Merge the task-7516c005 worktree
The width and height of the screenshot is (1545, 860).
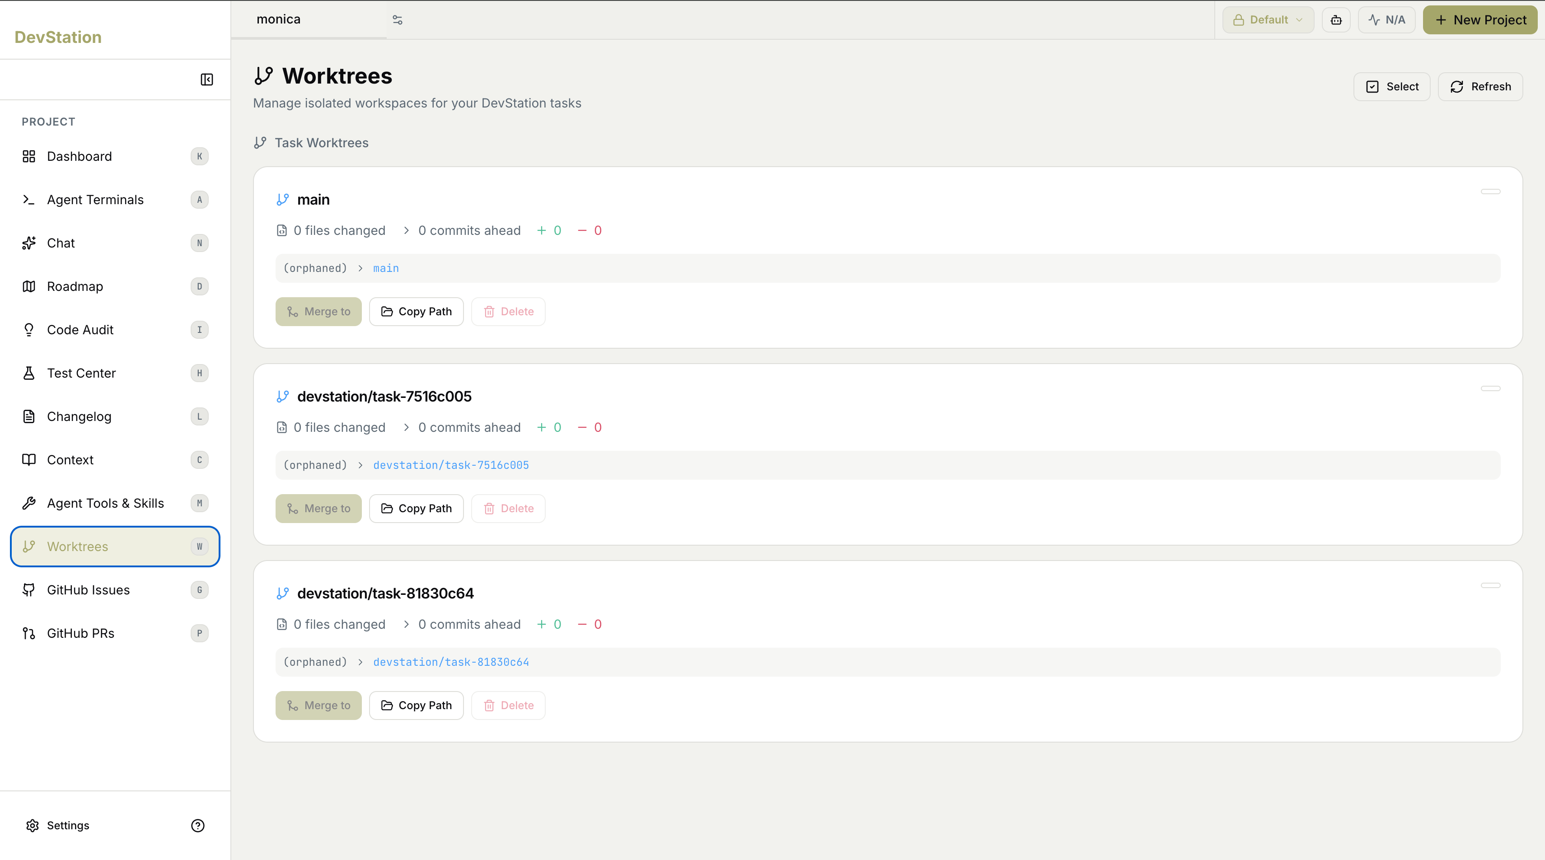click(318, 509)
